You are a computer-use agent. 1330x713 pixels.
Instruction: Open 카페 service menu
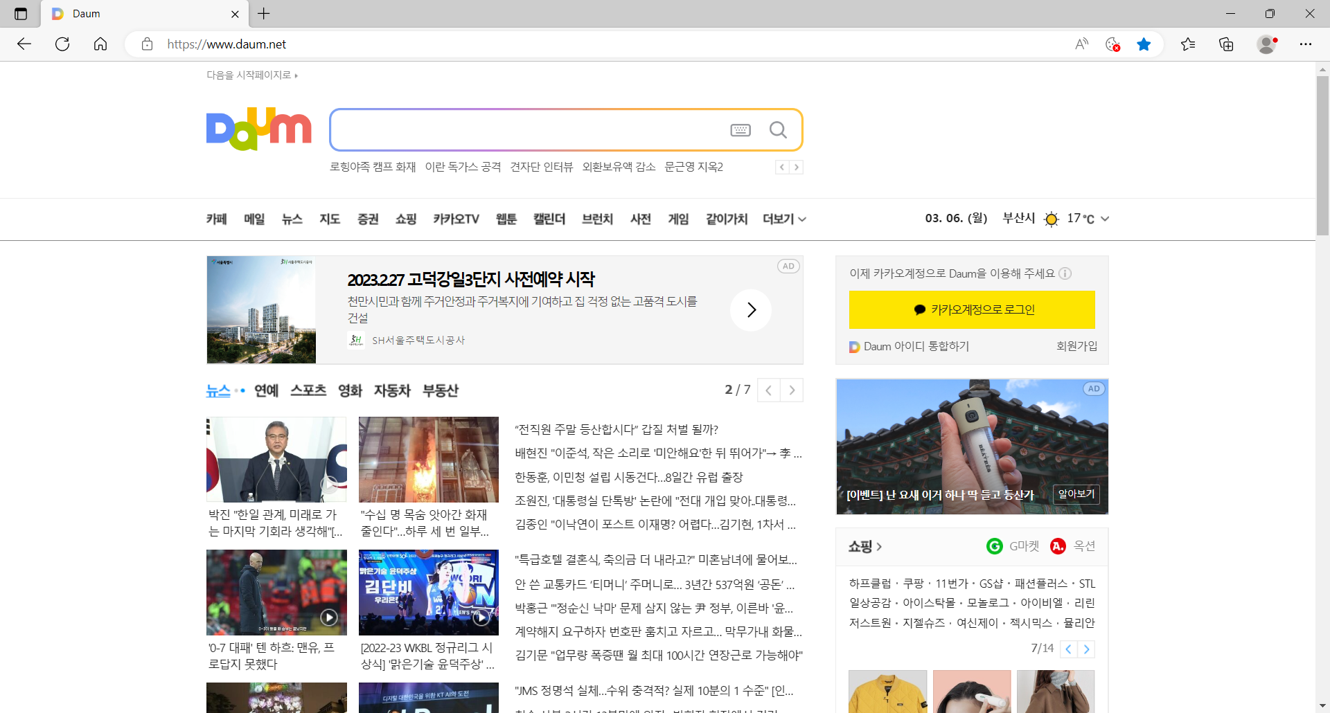point(217,219)
